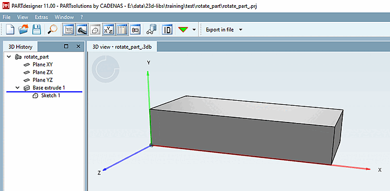This screenshot has width=390, height=191.
Task: Click the glasses and cylinder preview icon
Action: coord(151,30)
